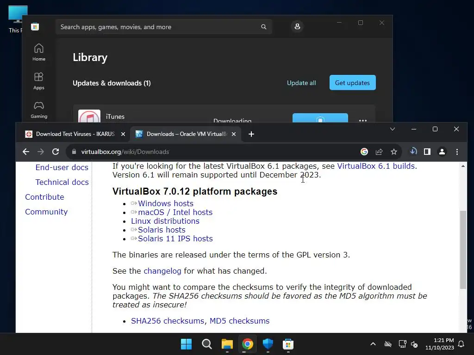This screenshot has height=355, width=474.
Task: Click the search magnifier in Store
Action: 263,27
